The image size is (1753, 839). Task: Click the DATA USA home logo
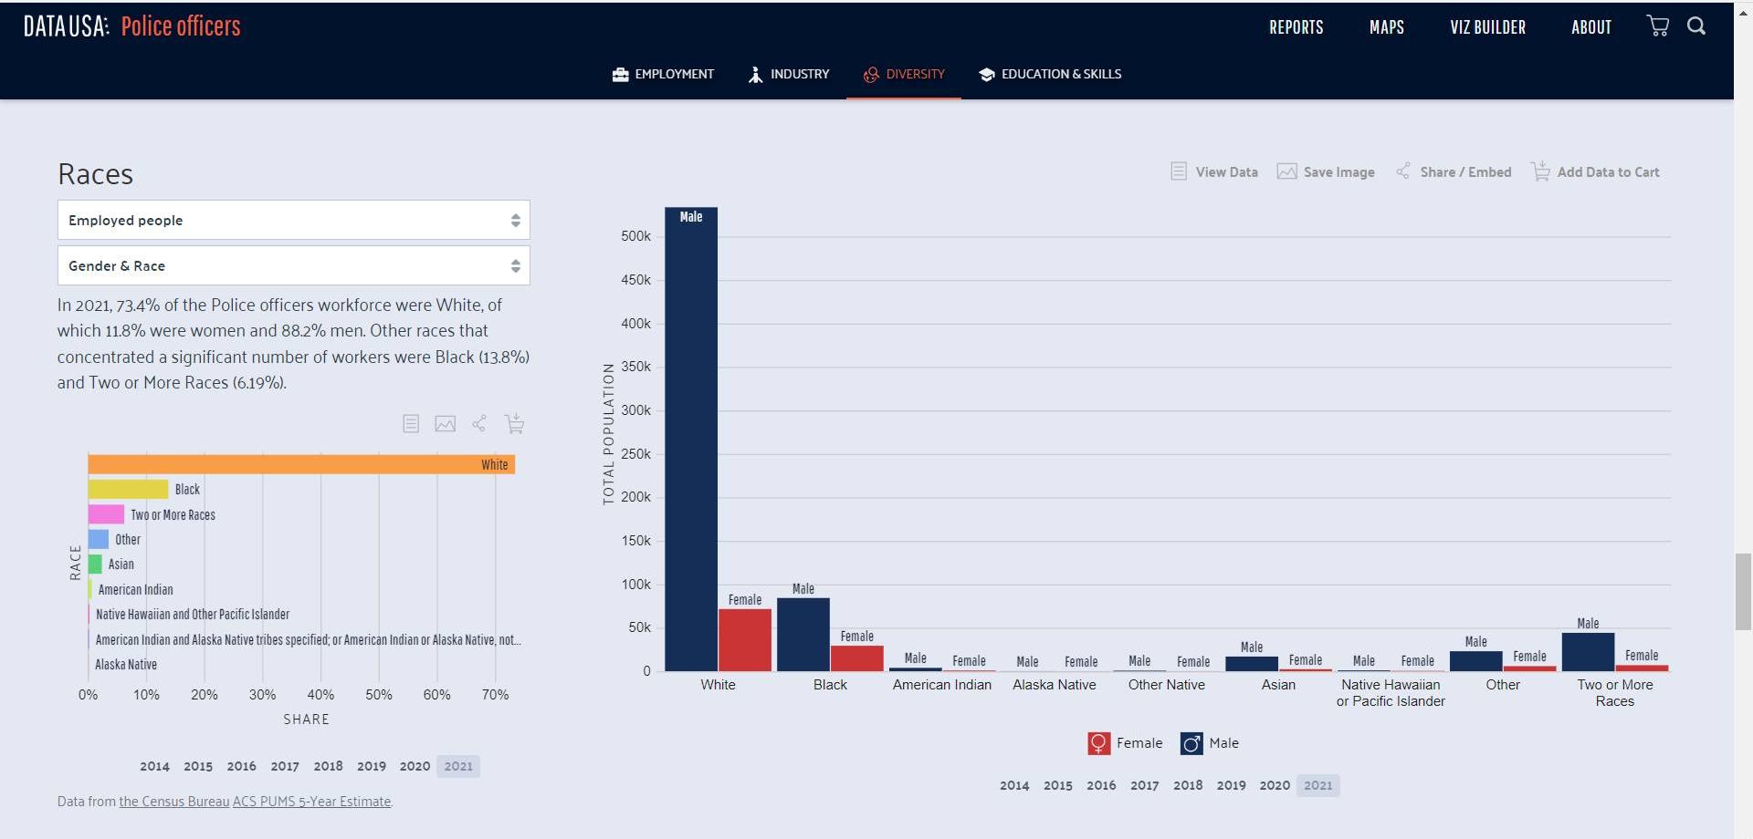click(x=66, y=26)
